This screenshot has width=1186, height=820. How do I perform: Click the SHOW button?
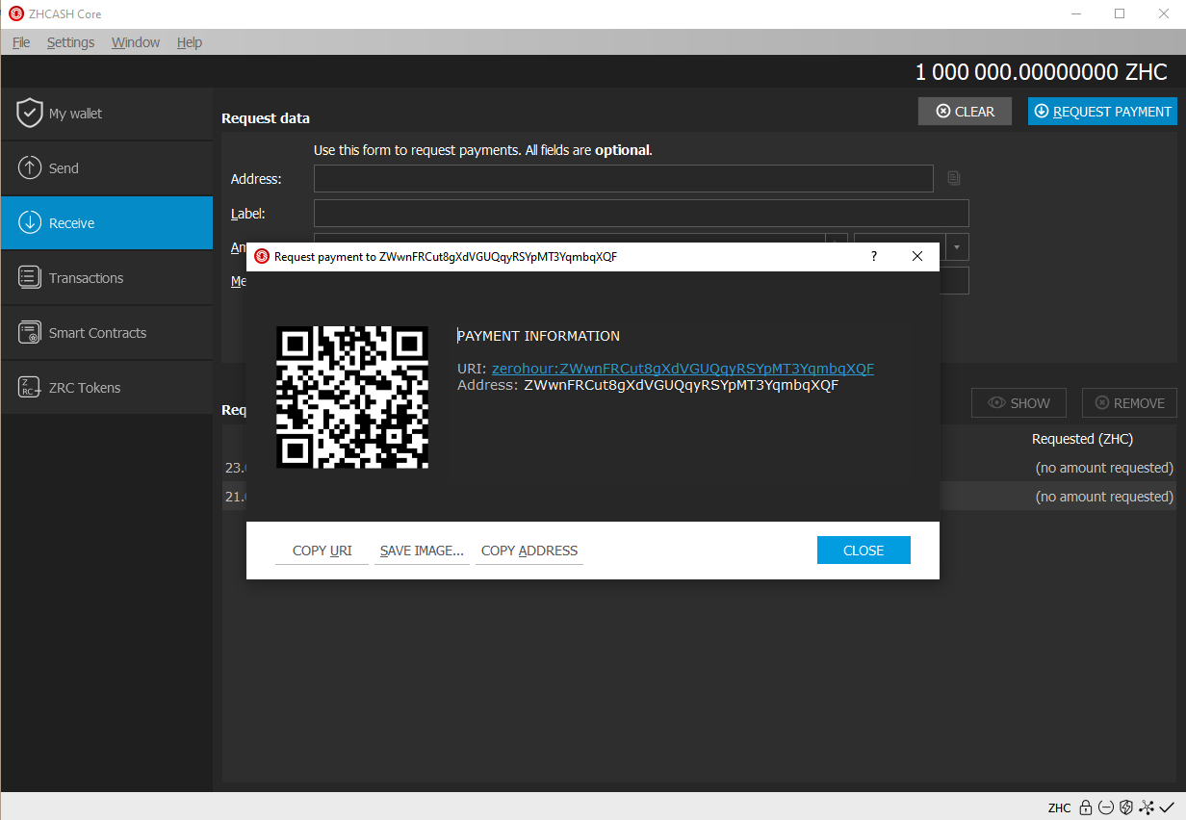[x=1019, y=403]
